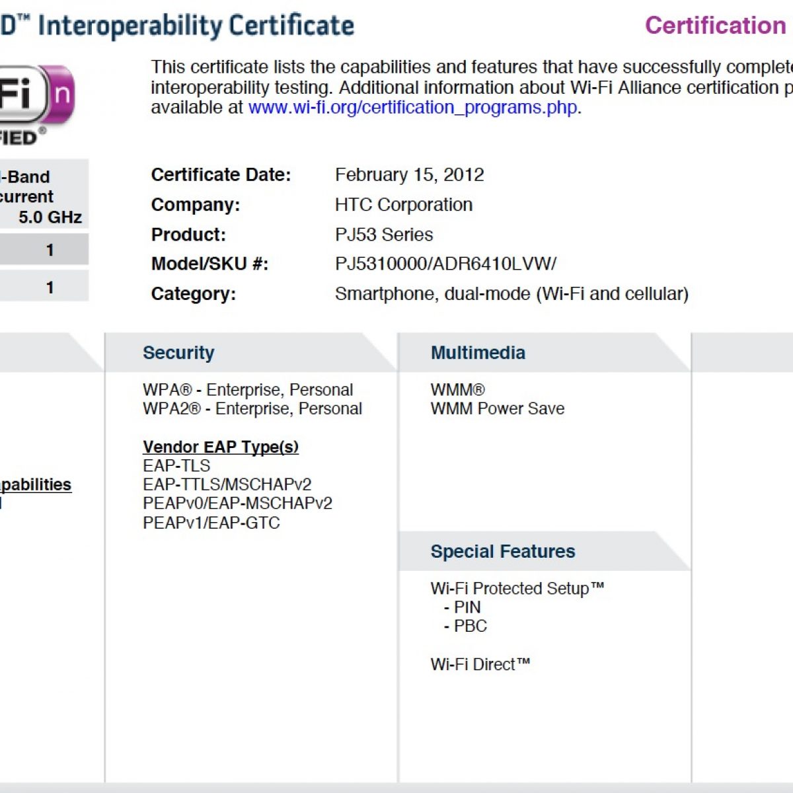The width and height of the screenshot is (793, 793).
Task: Click the HTC Corporation company name
Action: tap(403, 205)
